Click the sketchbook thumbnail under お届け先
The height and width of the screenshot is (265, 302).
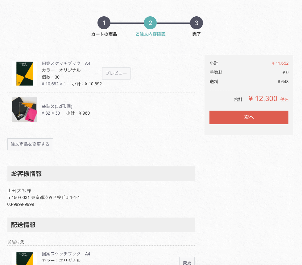(25, 259)
